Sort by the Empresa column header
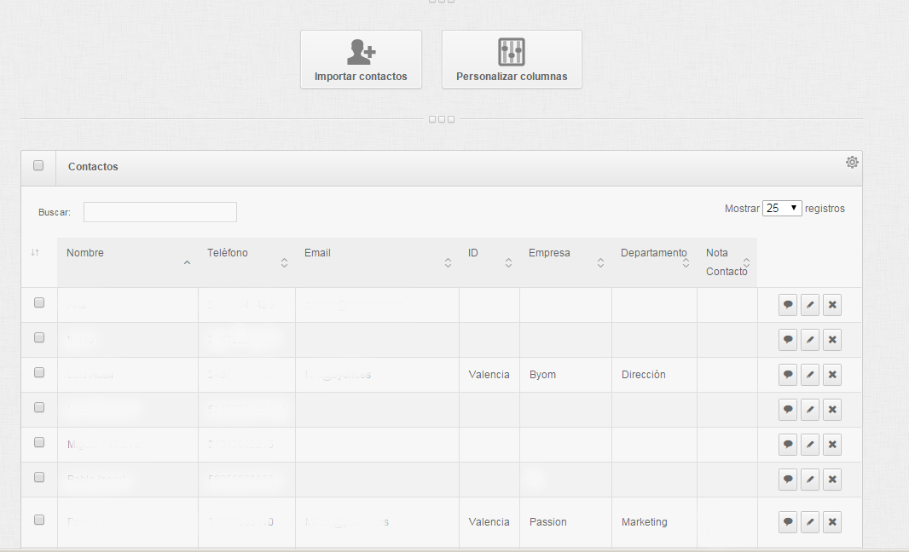The image size is (909, 552). point(563,254)
